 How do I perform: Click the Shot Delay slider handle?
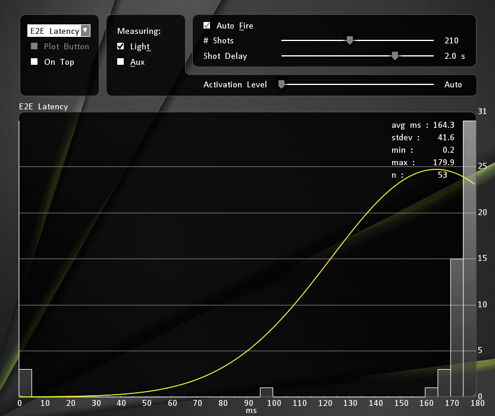coord(394,56)
